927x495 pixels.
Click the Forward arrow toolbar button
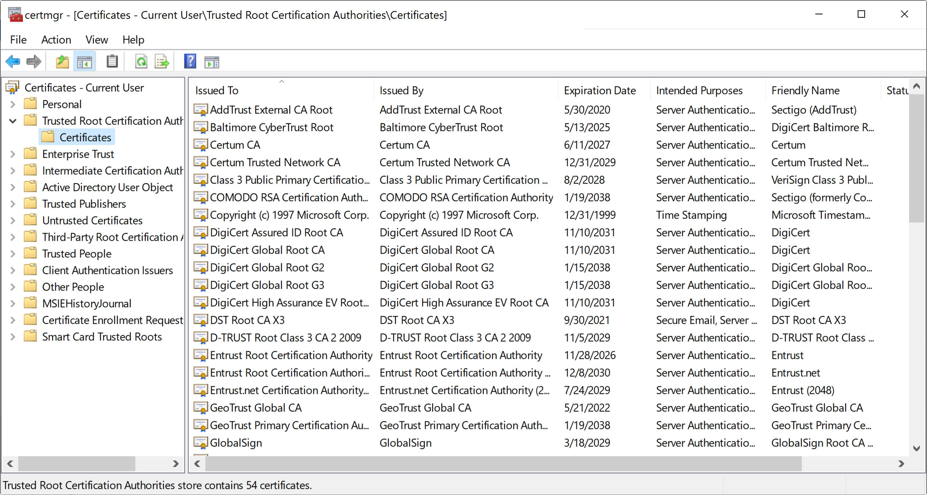click(x=34, y=62)
